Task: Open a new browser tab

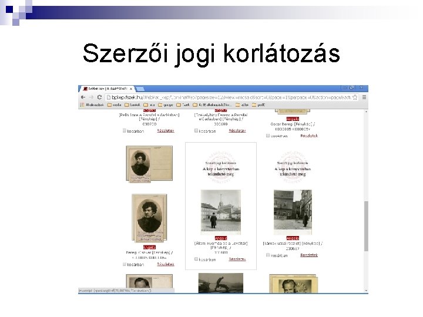Action: coord(140,89)
